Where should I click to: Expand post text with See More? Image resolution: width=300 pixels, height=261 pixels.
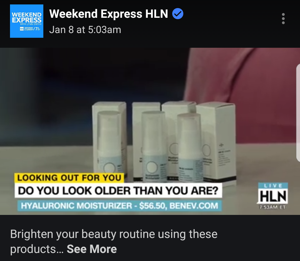[92, 249]
